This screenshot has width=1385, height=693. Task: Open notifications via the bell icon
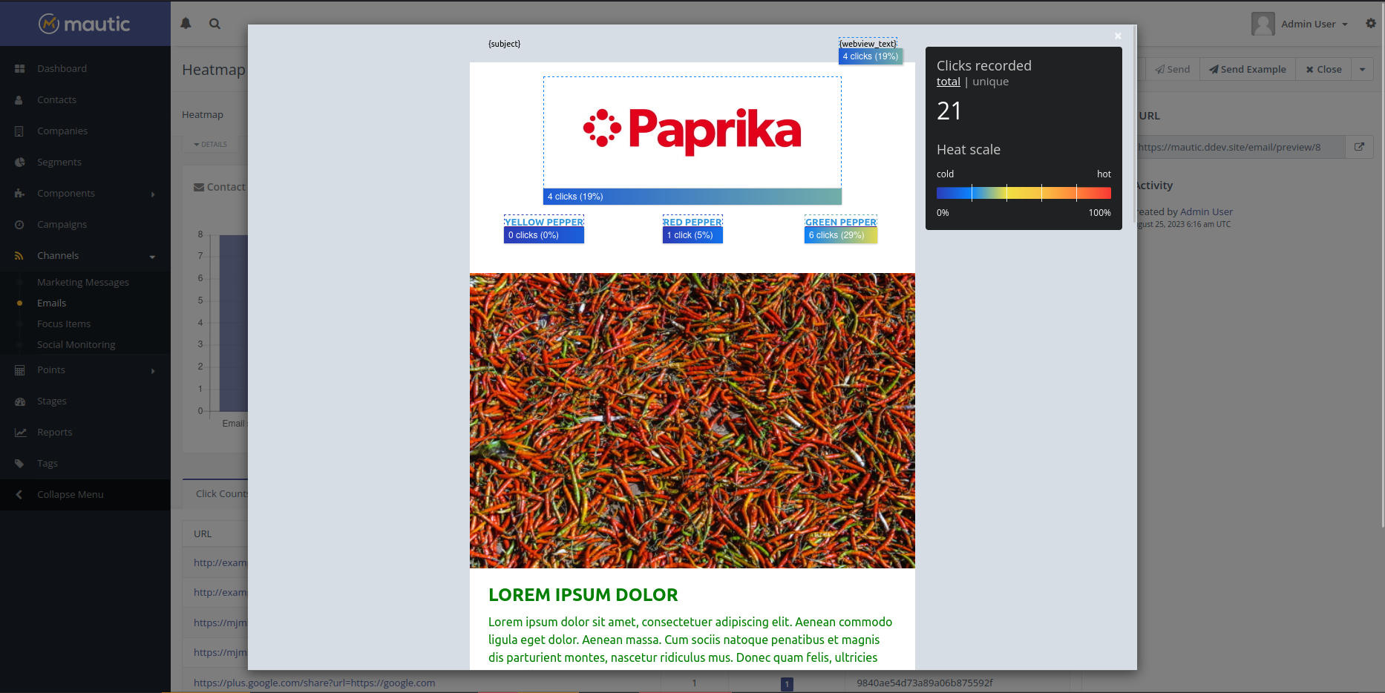tap(186, 23)
